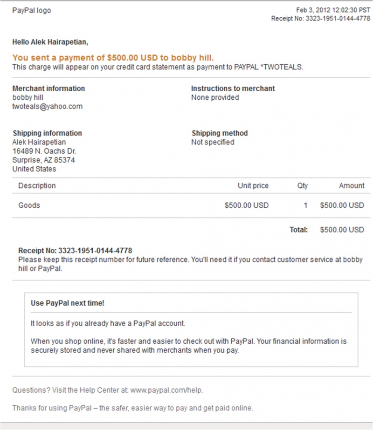Click the Amount column header
This screenshot has height=430, width=373.
[x=352, y=186]
